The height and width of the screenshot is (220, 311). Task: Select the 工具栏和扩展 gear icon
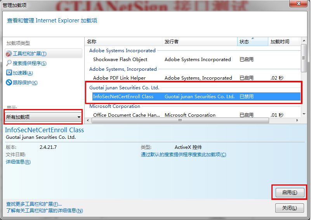pyautogui.click(x=9, y=53)
